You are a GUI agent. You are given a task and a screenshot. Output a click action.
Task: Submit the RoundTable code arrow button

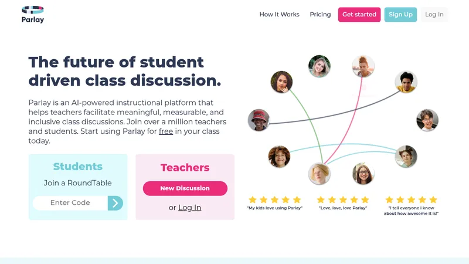(x=115, y=203)
